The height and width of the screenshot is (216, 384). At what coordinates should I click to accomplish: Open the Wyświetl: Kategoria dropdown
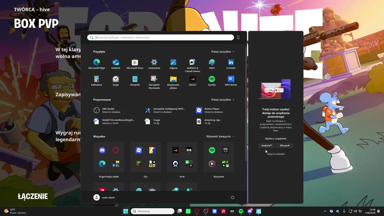[x=220, y=136]
